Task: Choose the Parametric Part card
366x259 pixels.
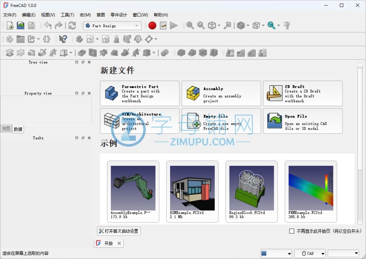Action: (140, 93)
